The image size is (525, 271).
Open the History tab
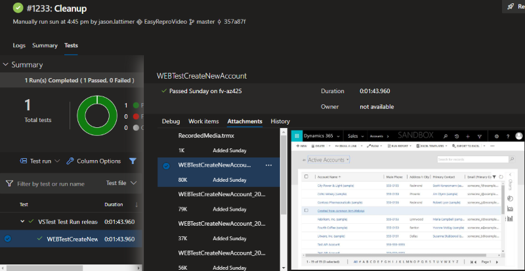click(280, 121)
